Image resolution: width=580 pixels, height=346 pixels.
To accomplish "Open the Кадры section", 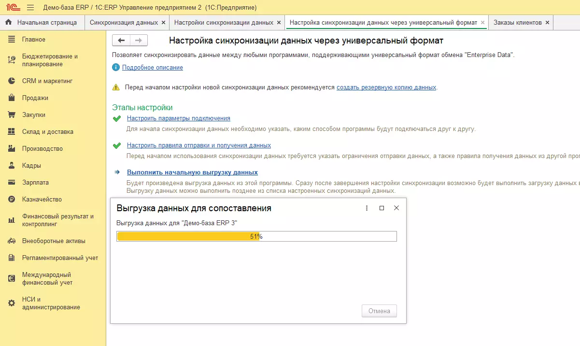I will pyautogui.click(x=31, y=166).
